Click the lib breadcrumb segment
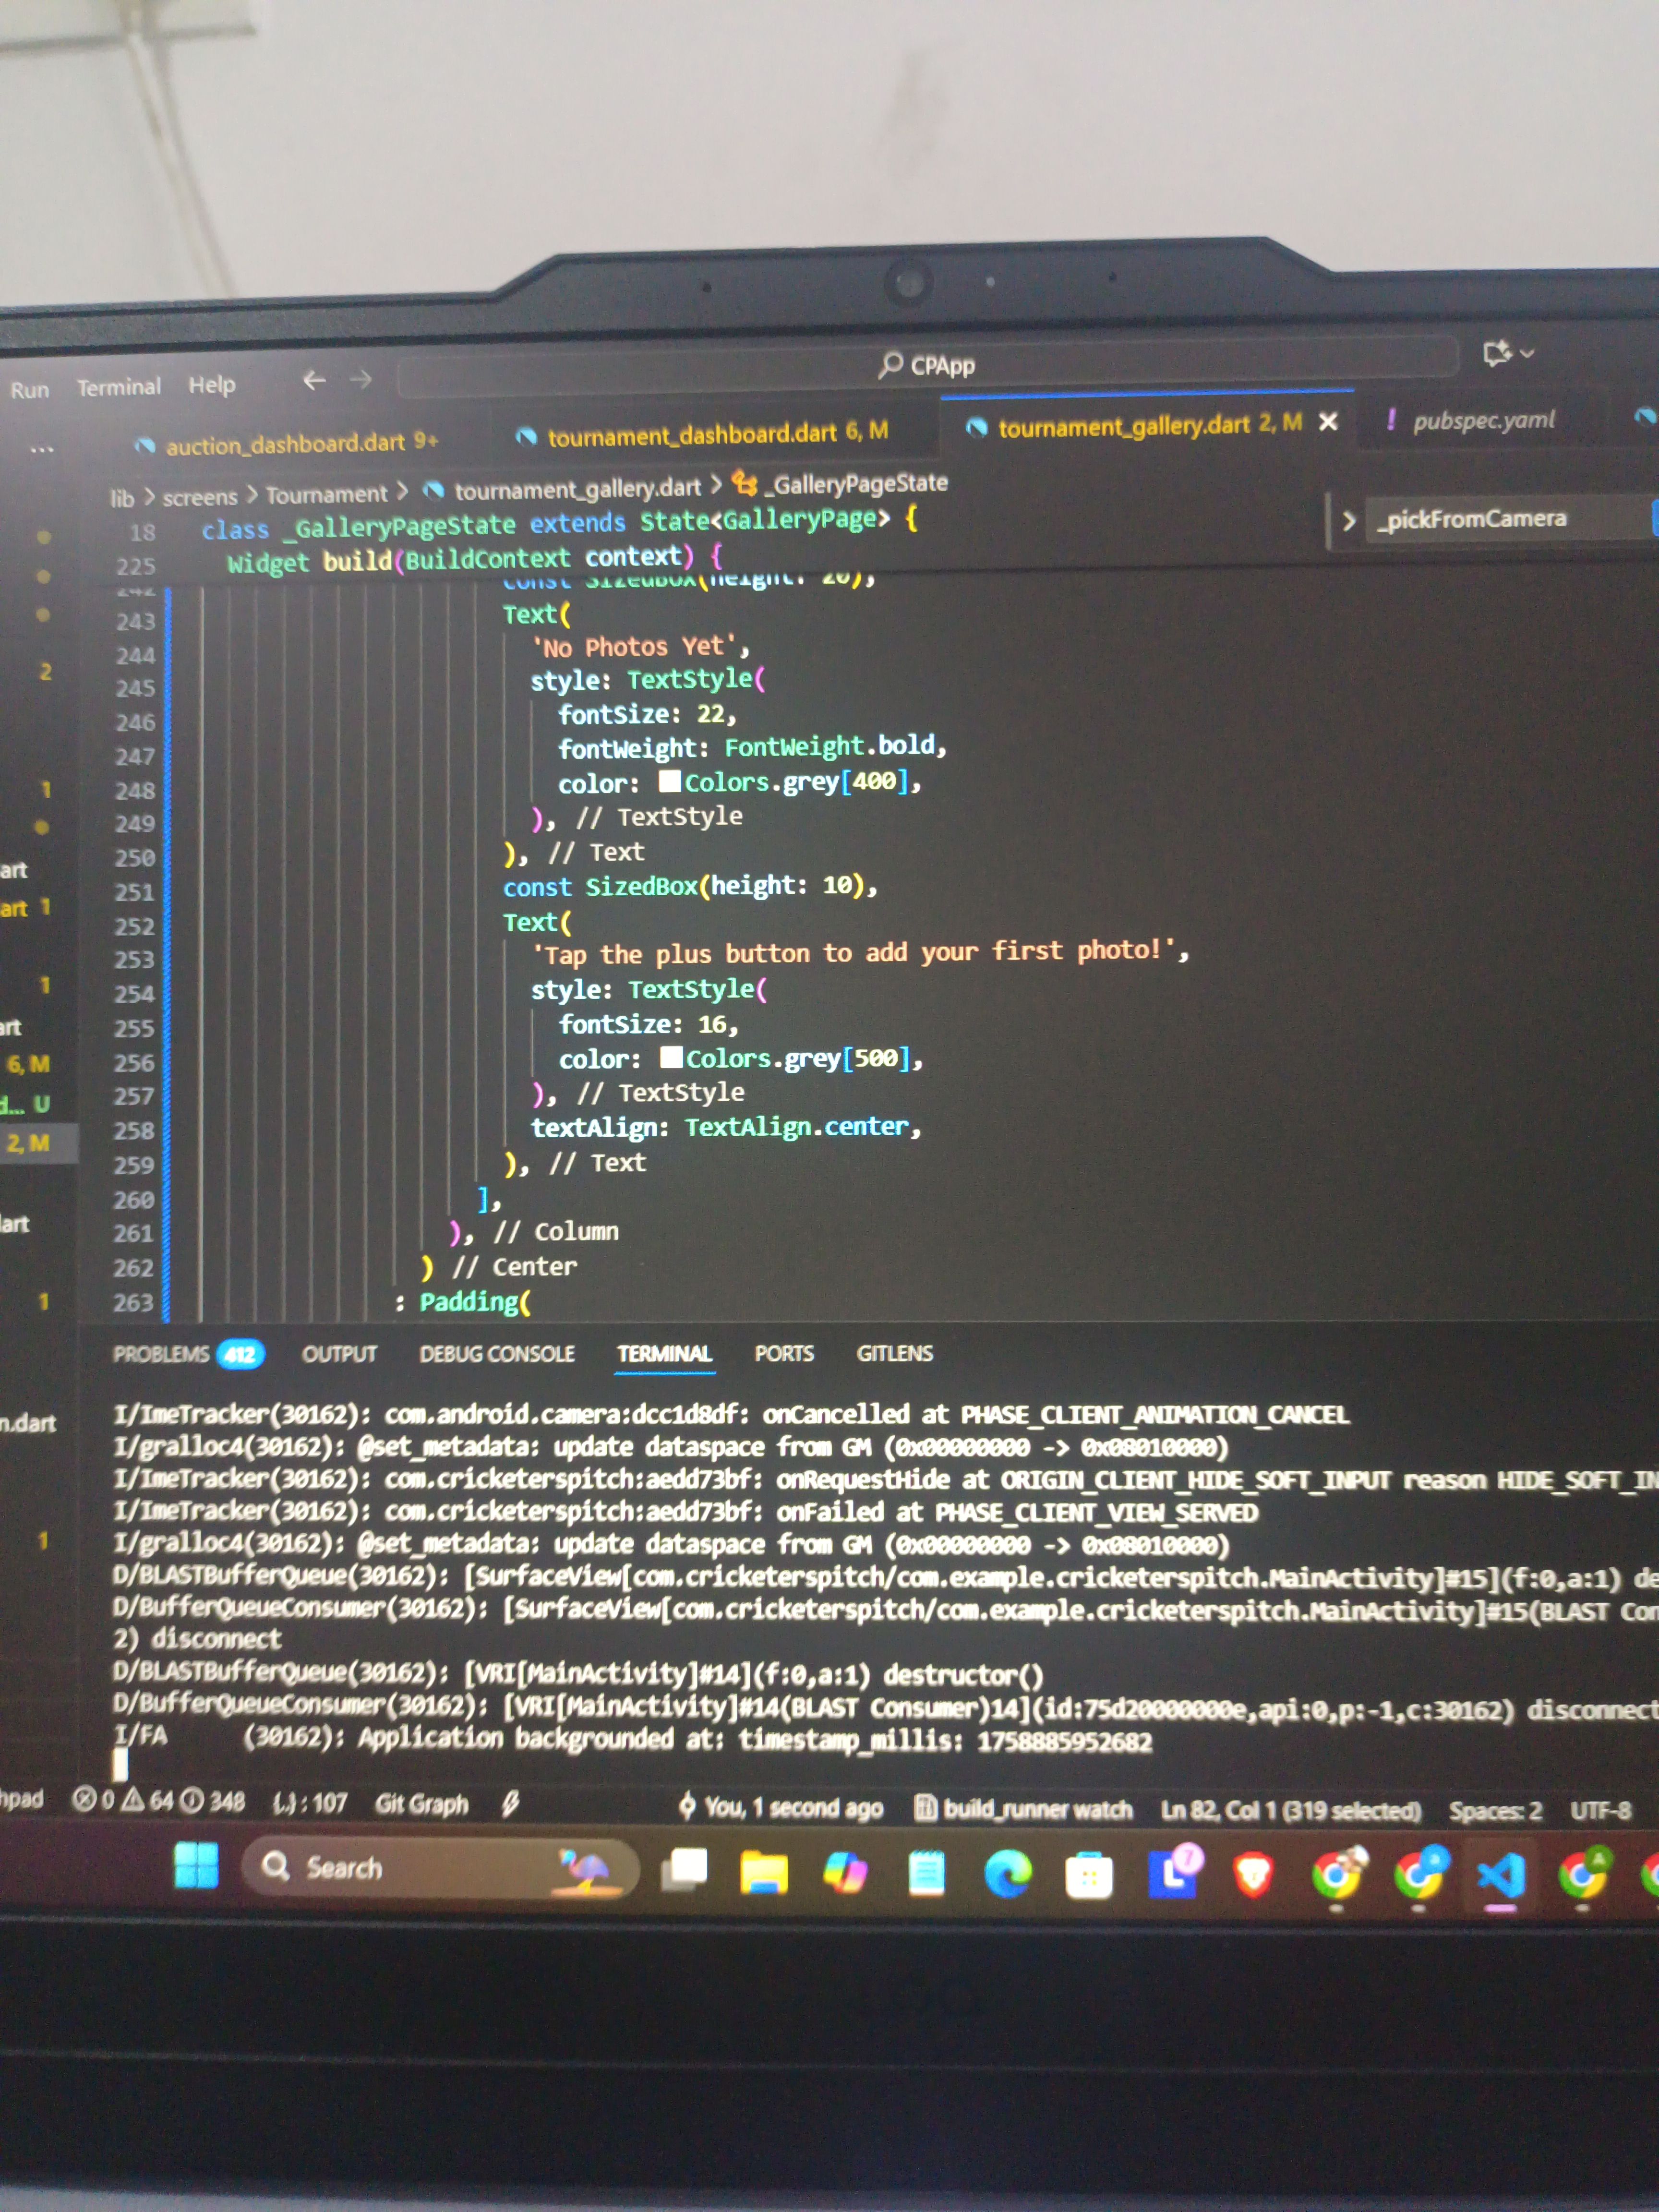The image size is (1659, 2212). [x=122, y=498]
